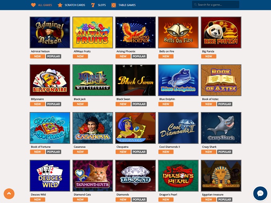Screen dimensions: 271x203
Task: Launch the Bells on Fire game
Action: point(178,33)
